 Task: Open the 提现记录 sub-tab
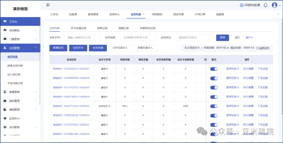(124, 28)
